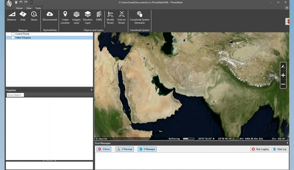Image resolution: width=294 pixels, height=170 pixels.
Task: Zoom in with the map plus button
Action: click(283, 75)
